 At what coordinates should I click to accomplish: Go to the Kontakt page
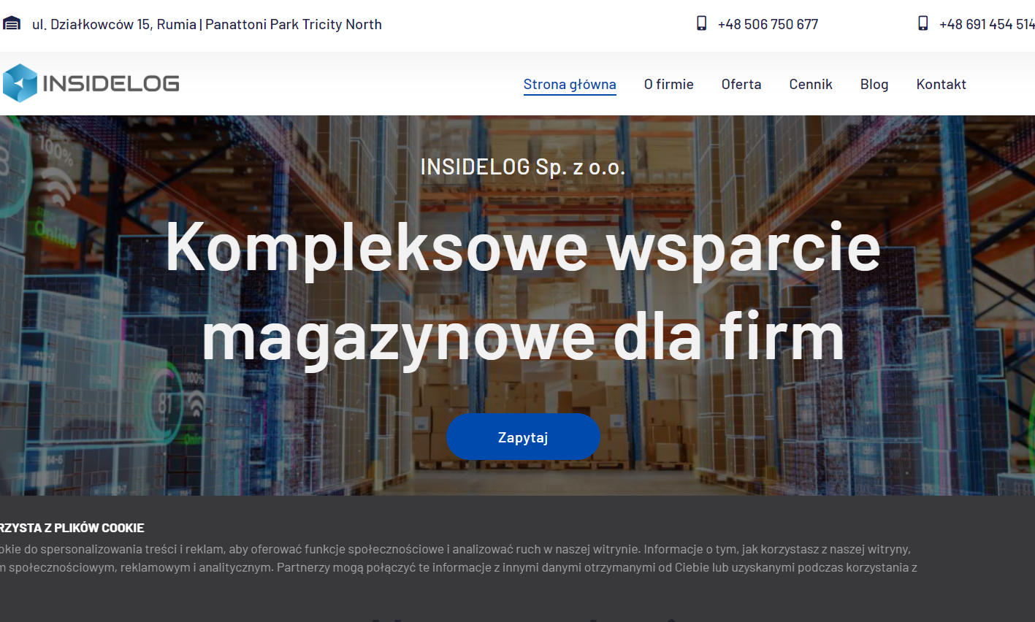click(941, 84)
